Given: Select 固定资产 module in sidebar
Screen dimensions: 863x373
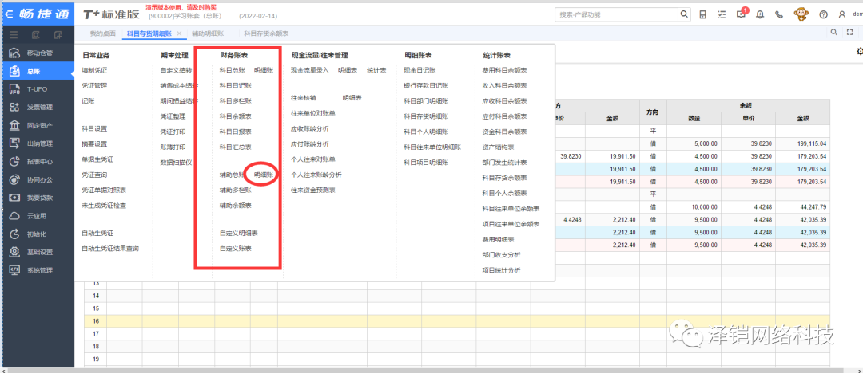Looking at the screenshot, I should [38, 125].
